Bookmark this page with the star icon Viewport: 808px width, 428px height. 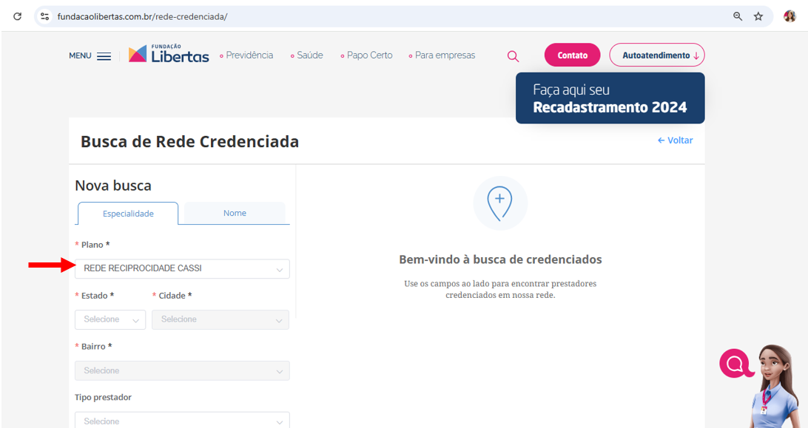758,16
